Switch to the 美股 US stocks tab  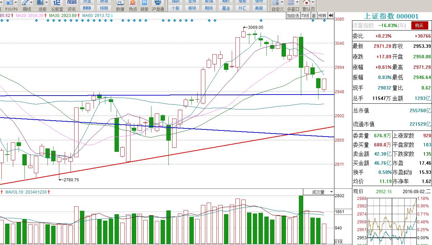(259, 8)
